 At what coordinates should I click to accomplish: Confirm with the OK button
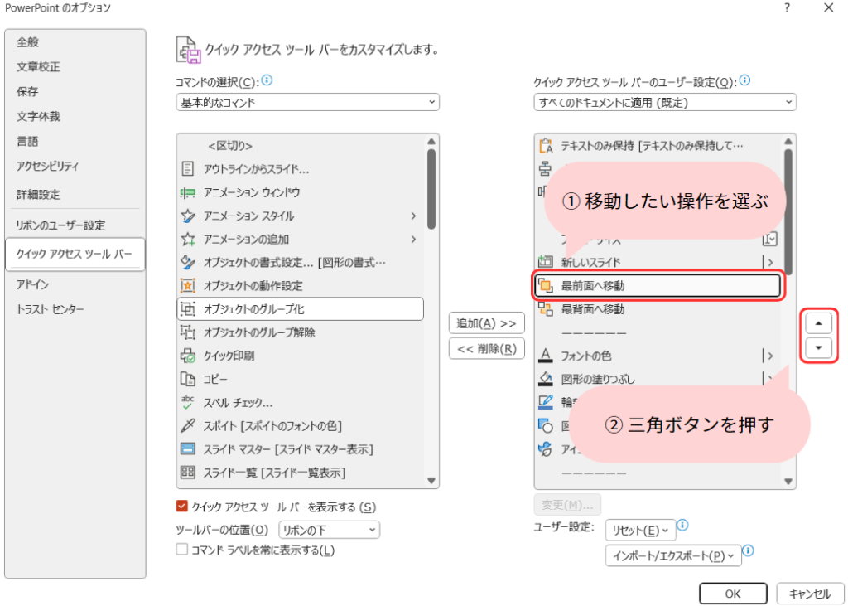(x=733, y=594)
